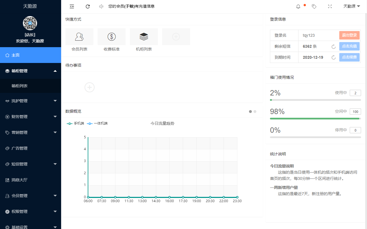Open the 收费标准 shortcut icon
This screenshot has height=229, width=367.
(x=111, y=37)
